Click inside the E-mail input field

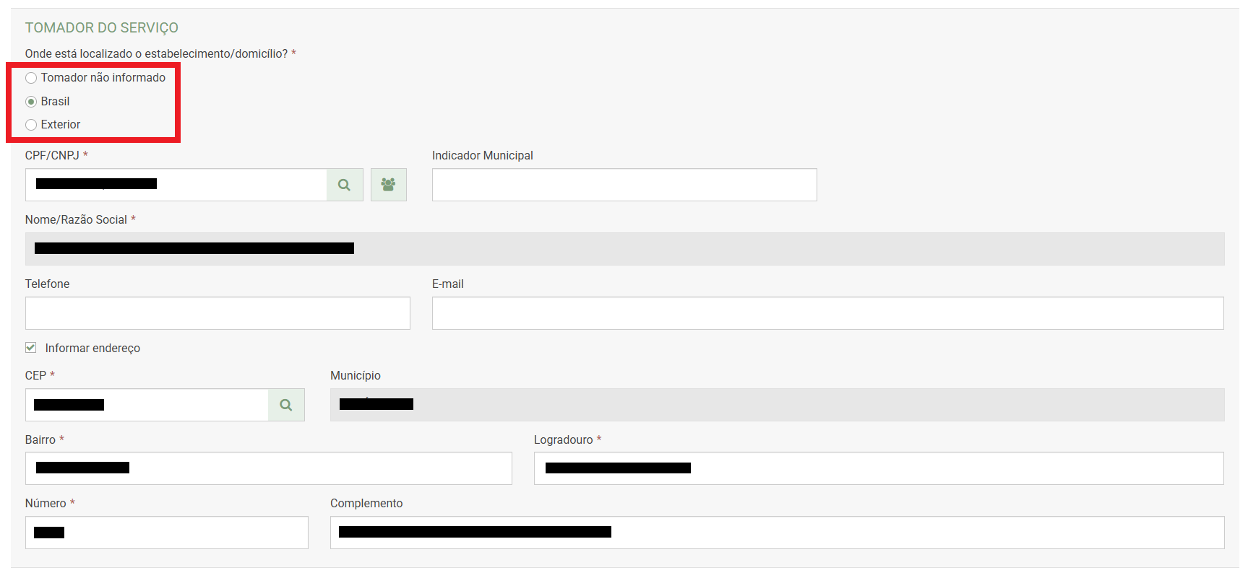[827, 313]
